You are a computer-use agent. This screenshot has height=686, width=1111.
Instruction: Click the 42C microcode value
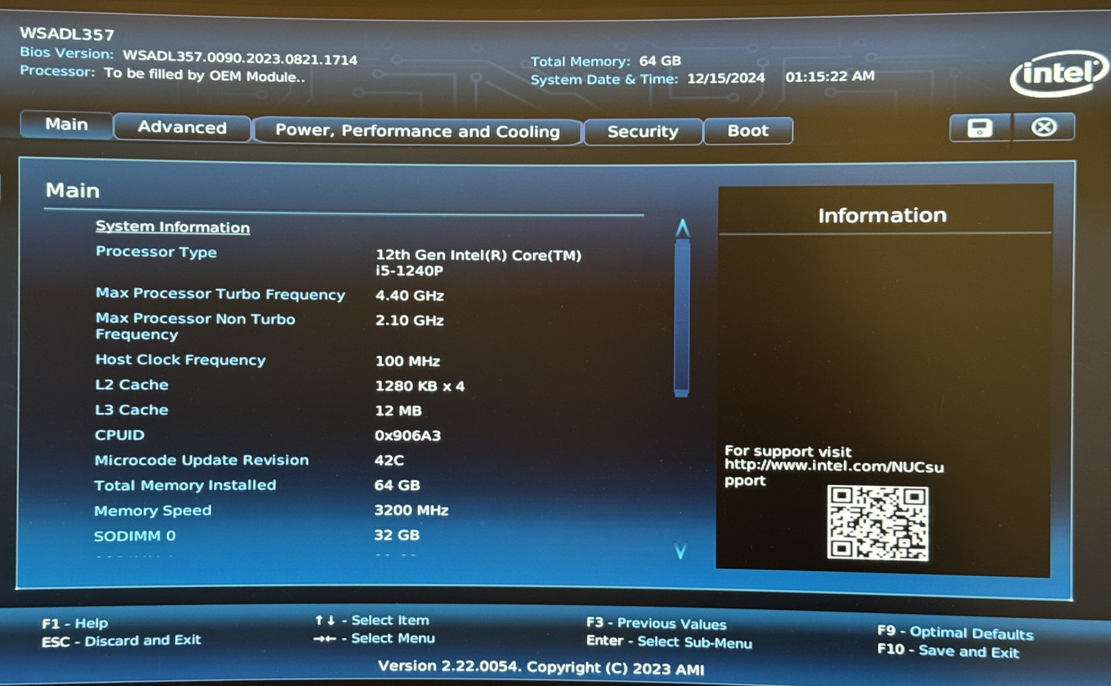click(389, 460)
